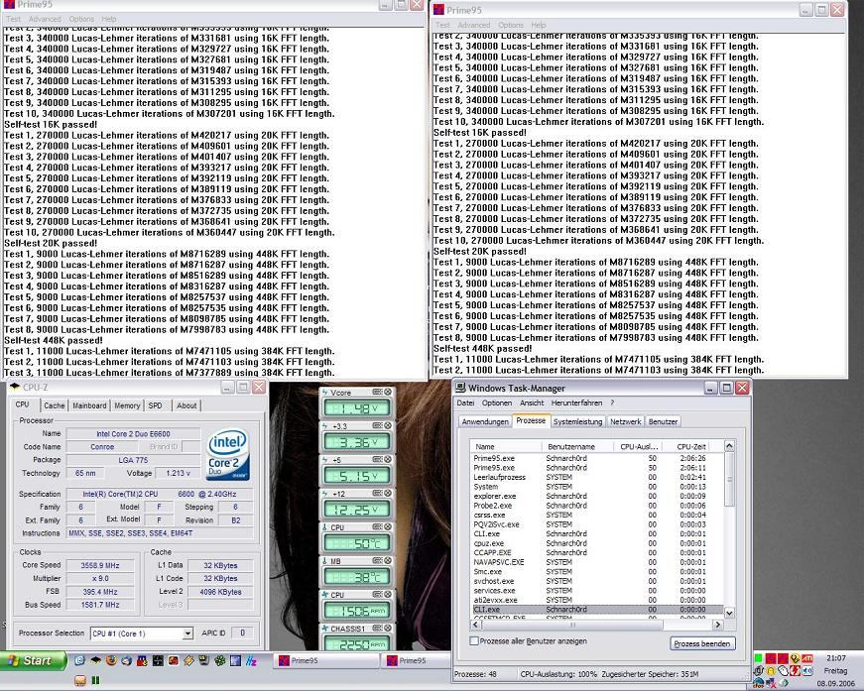Select the Leerlaufprozess row
Image resolution: width=864 pixels, height=691 pixels.
tap(597, 478)
